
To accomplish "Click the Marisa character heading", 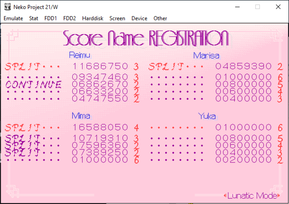I will (206, 56).
